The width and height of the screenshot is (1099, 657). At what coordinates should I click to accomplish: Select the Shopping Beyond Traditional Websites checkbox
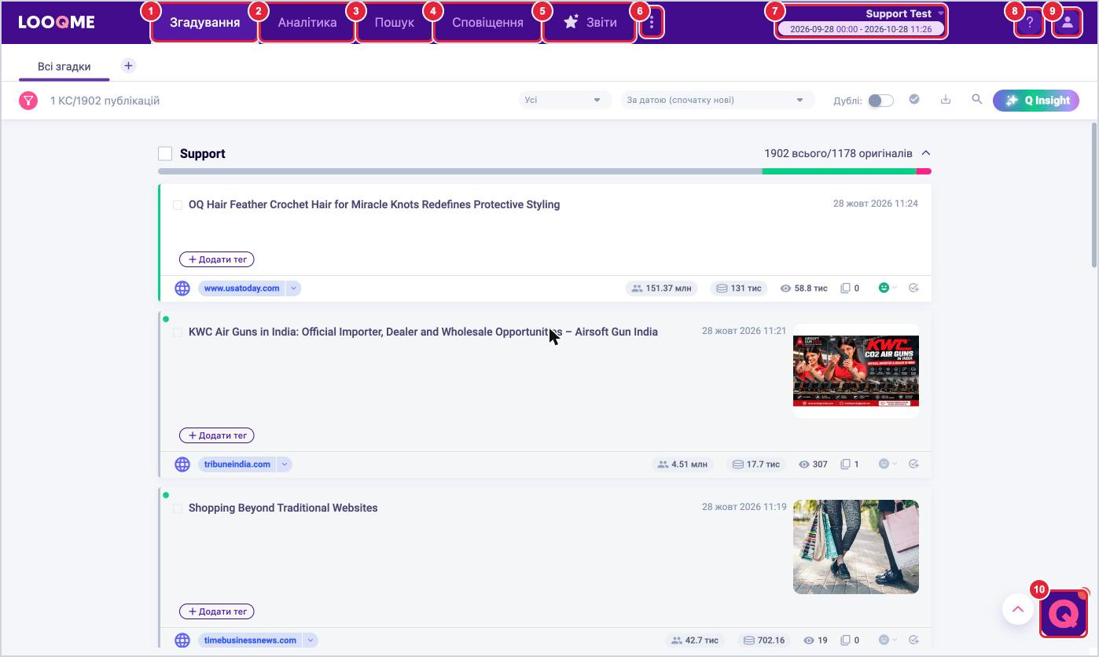pyautogui.click(x=178, y=508)
